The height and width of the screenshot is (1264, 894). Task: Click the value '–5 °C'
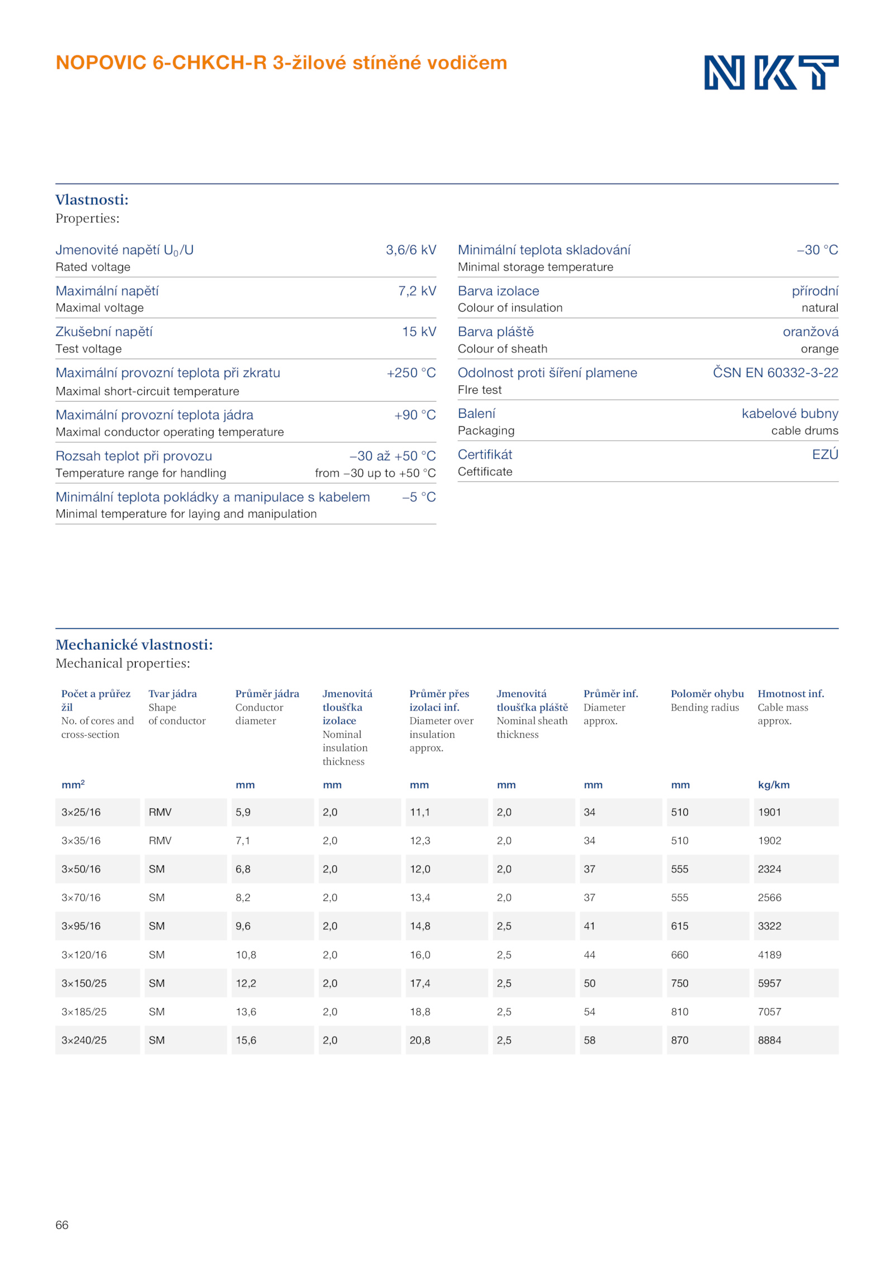419,497
